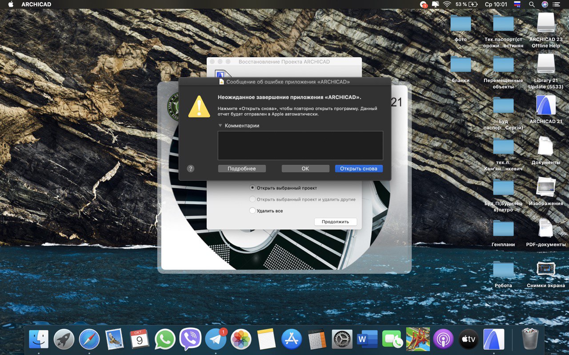Open System Preferences gear in Dock
This screenshot has height=355, width=569.
coord(342,339)
